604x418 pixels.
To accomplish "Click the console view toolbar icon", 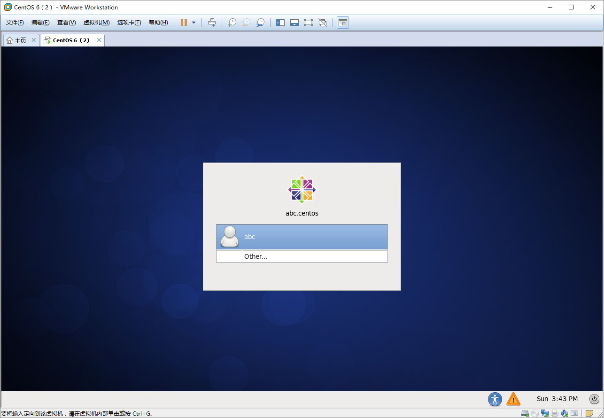I will pyautogui.click(x=343, y=23).
